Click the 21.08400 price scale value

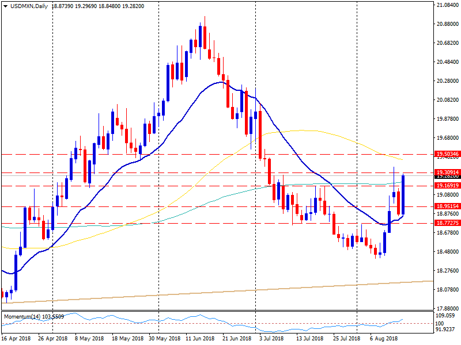click(447, 5)
